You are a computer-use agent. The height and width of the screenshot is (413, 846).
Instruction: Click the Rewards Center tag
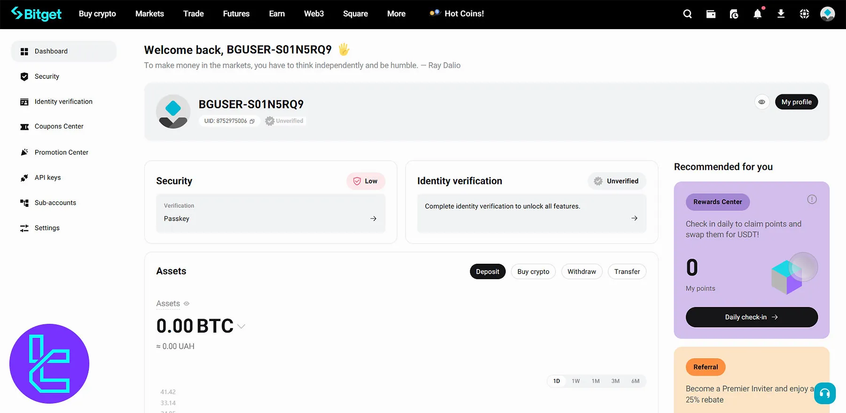coord(718,202)
